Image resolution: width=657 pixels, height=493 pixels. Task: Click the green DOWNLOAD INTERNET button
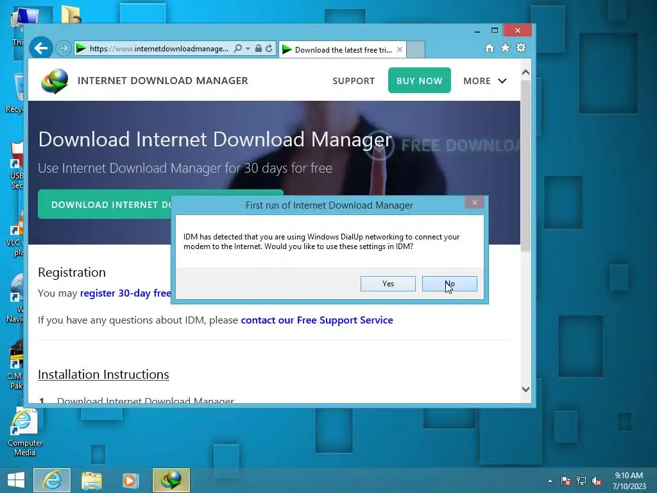[x=105, y=205]
